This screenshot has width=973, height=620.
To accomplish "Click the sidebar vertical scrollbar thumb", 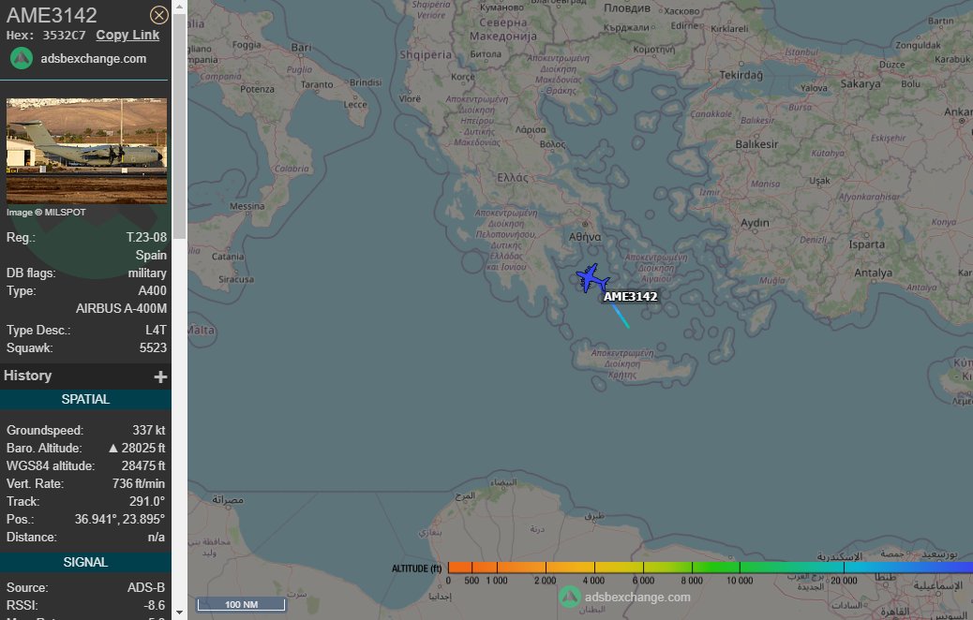I will (x=179, y=126).
